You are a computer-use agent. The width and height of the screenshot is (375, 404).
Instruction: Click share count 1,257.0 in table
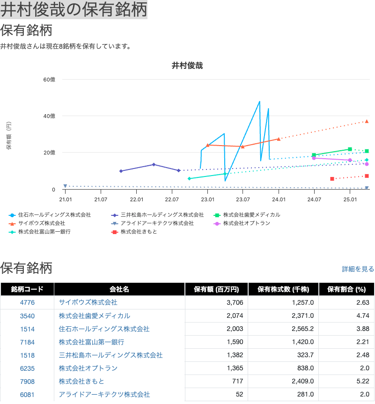pos(303,302)
